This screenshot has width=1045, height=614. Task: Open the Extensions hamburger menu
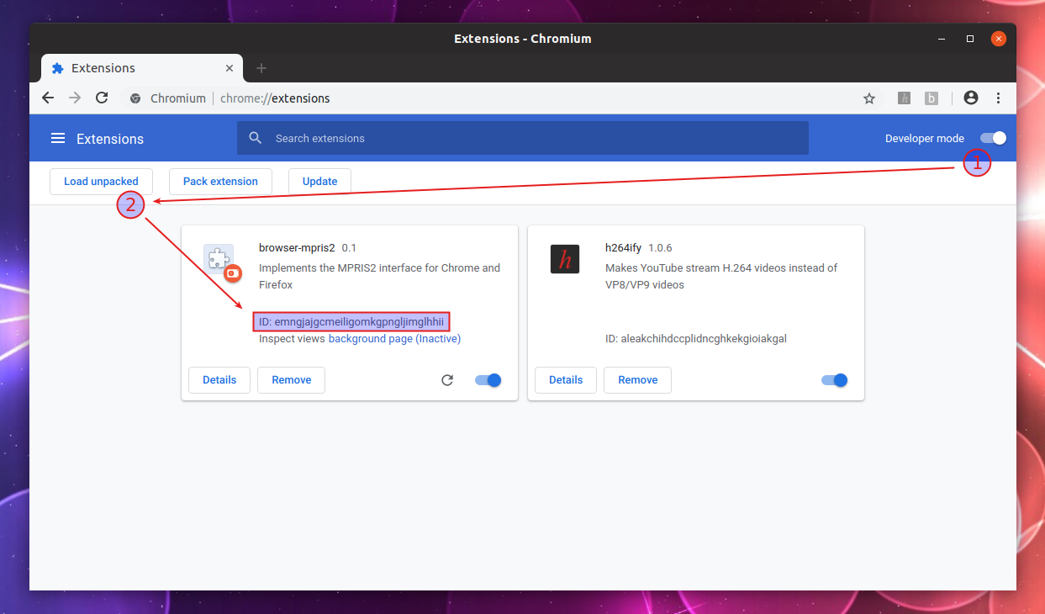tap(57, 138)
